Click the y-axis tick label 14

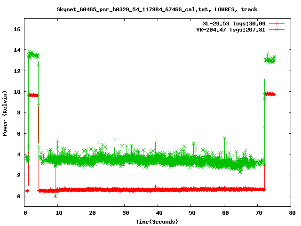[17, 50]
